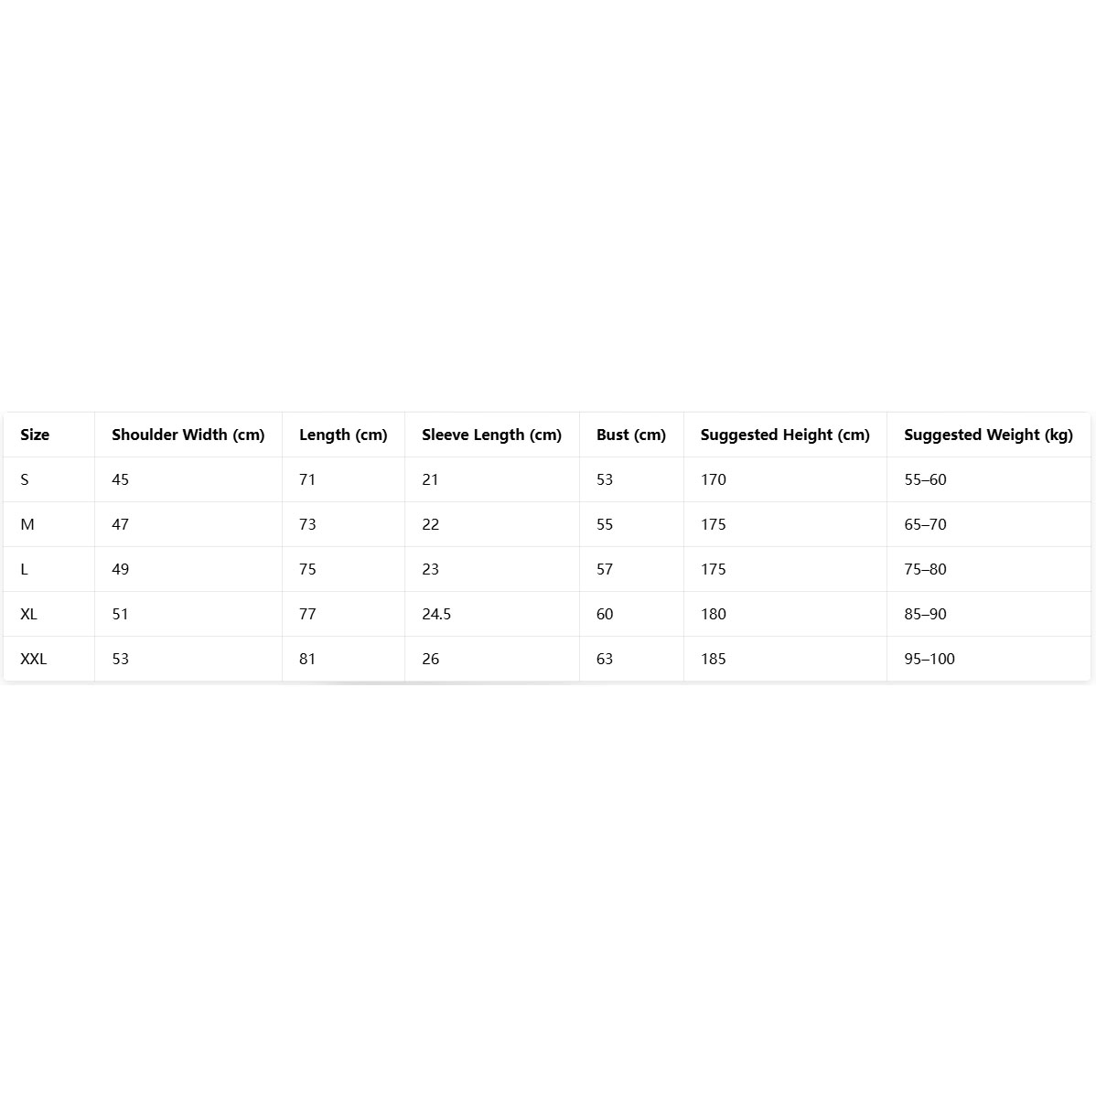Select the 55–60 suggested weight cell
Viewport: 1096px width, 1096px height.
click(x=925, y=479)
